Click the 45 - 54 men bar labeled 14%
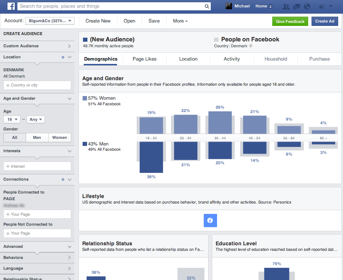Image resolution: width=343 pixels, height=280 pixels. (x=254, y=148)
